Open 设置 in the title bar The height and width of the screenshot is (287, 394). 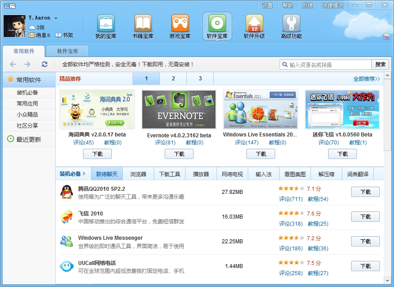click(267, 6)
